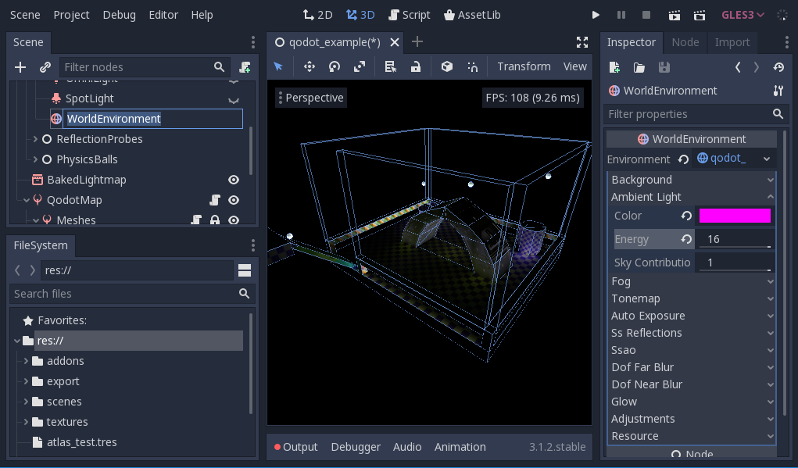Select the Move tool in the 3D toolbar
Viewport: 798px width, 468px height.
tap(310, 66)
